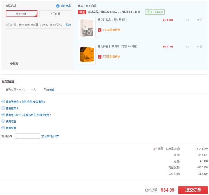Click the 返现 value -¥44.61 in summary
This screenshot has width=209, height=195.
pyautogui.click(x=202, y=155)
